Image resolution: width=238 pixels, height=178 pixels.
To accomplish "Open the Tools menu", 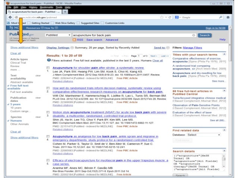I will [59, 7].
